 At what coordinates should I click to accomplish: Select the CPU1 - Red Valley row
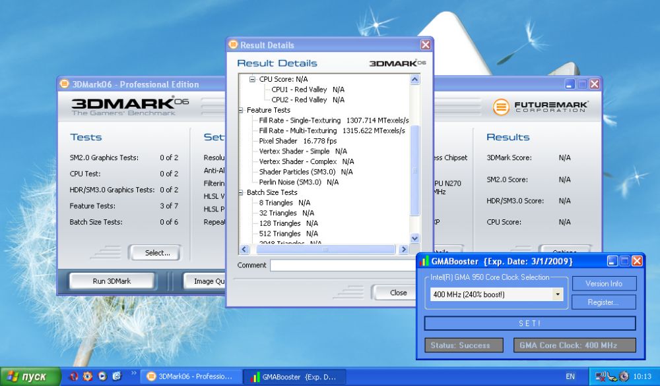click(x=308, y=90)
